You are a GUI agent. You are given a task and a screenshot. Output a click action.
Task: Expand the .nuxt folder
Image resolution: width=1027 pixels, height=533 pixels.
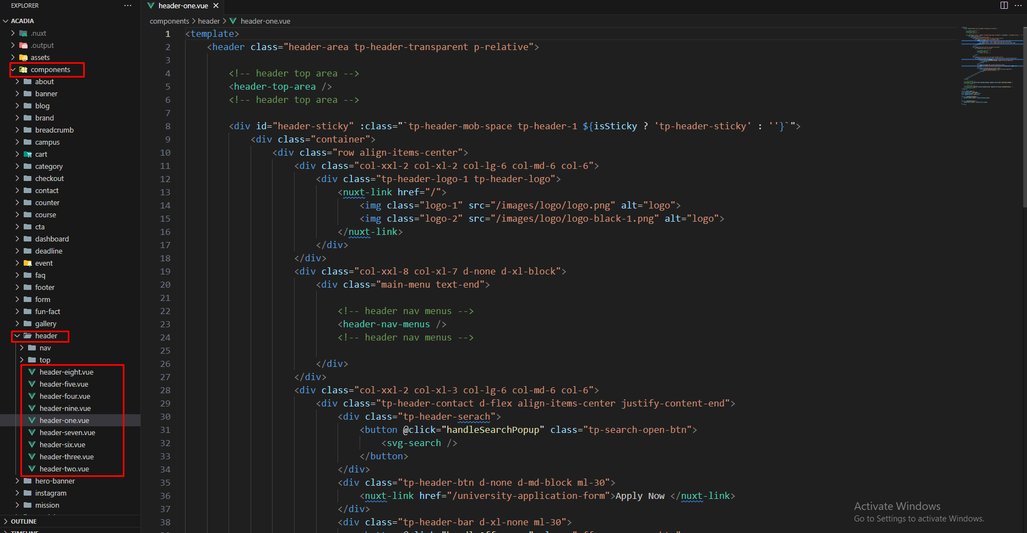13,33
